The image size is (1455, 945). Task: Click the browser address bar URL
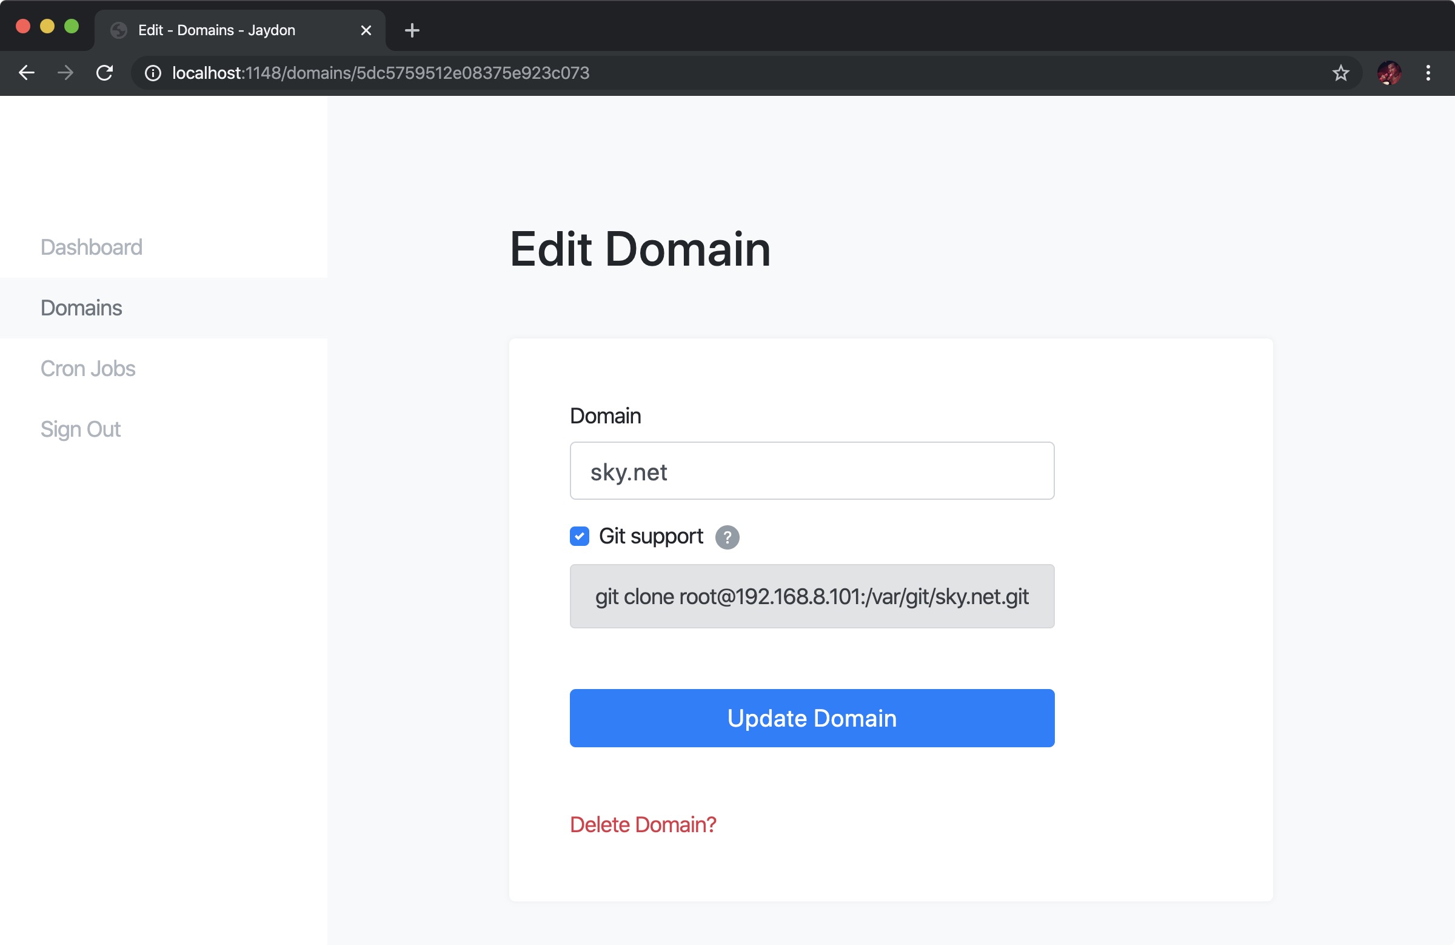(x=380, y=73)
